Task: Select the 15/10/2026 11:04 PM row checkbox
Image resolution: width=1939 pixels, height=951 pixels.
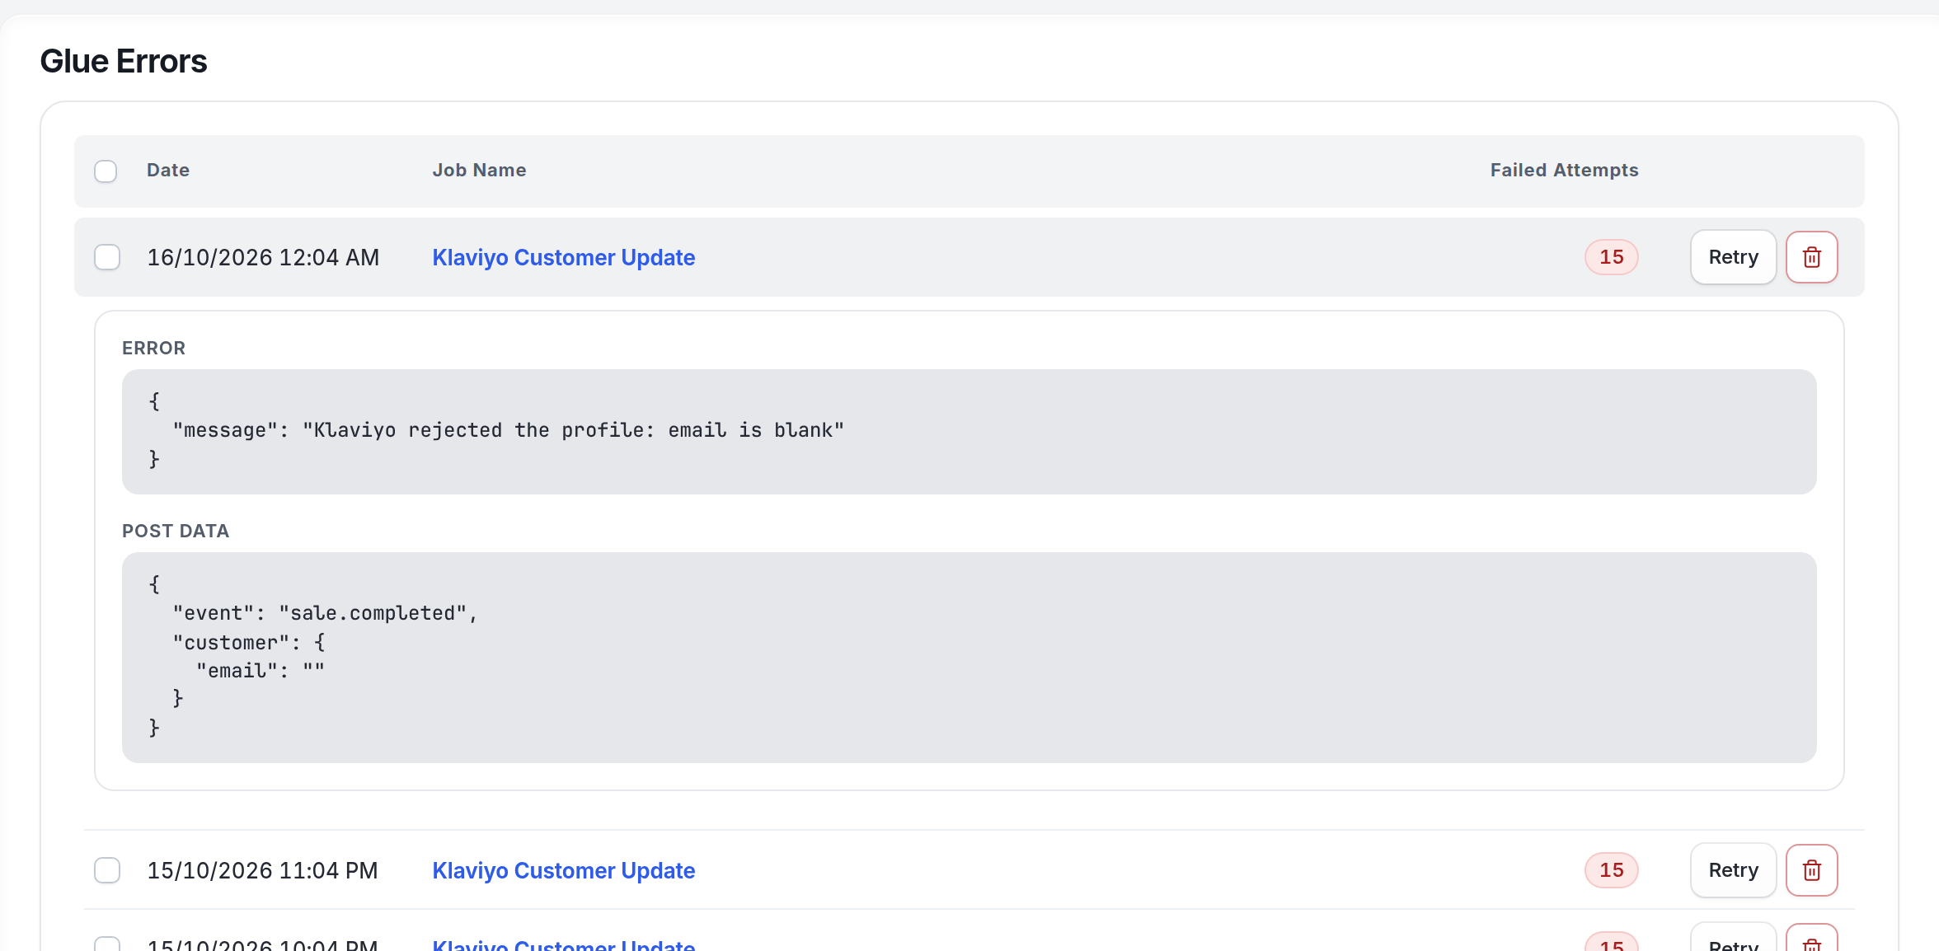Action: pos(107,870)
